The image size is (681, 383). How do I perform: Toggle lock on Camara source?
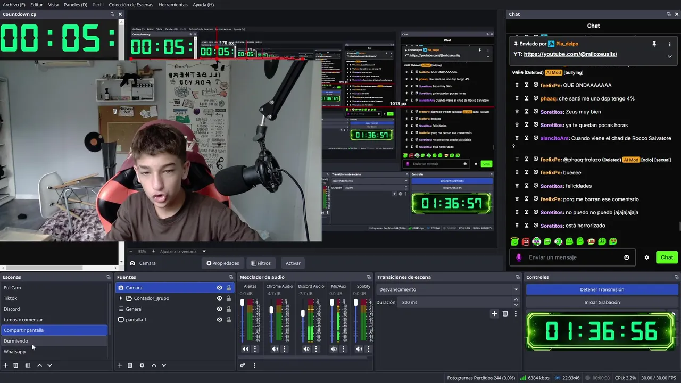click(229, 288)
